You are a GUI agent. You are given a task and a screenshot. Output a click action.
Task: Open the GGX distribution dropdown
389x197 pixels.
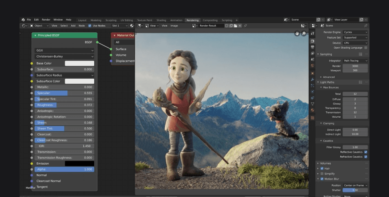coord(65,51)
